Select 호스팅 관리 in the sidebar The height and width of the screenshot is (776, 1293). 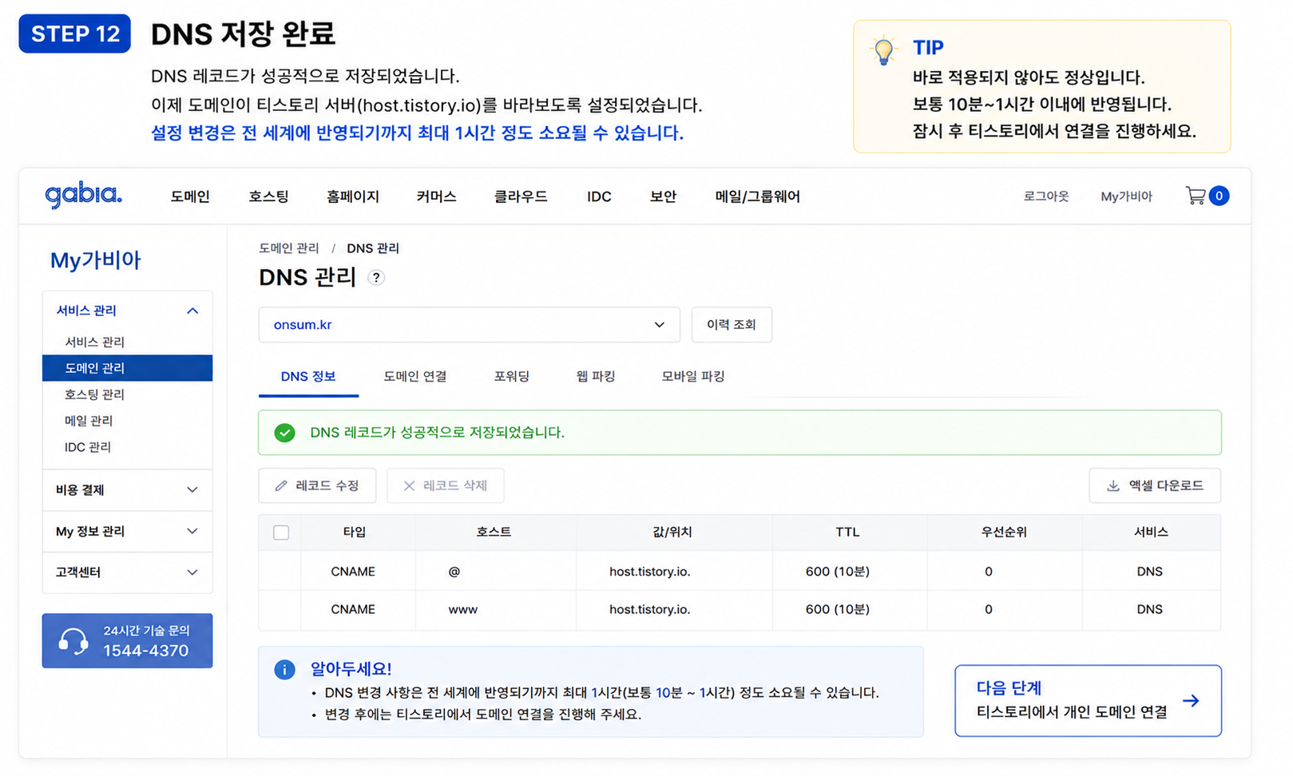pyautogui.click(x=95, y=394)
